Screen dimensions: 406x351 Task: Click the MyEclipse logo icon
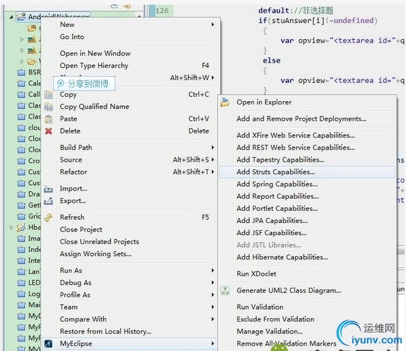49,344
